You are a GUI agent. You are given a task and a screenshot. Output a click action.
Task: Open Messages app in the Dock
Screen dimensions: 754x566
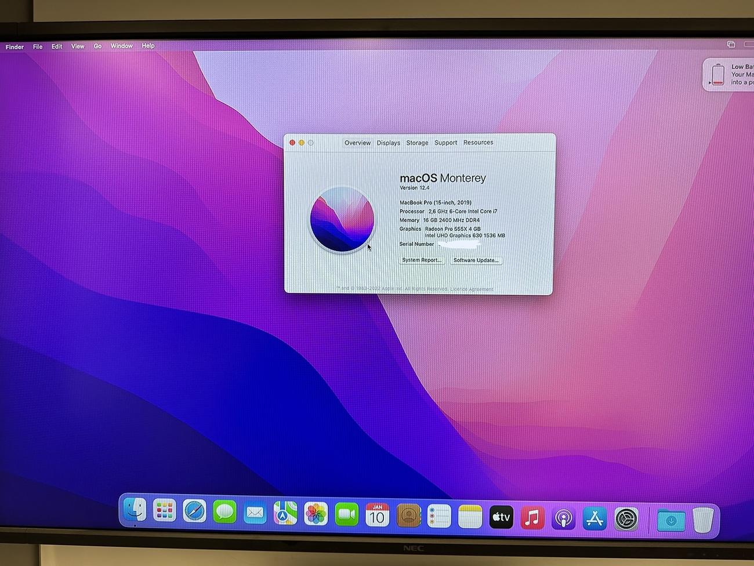pos(224,512)
